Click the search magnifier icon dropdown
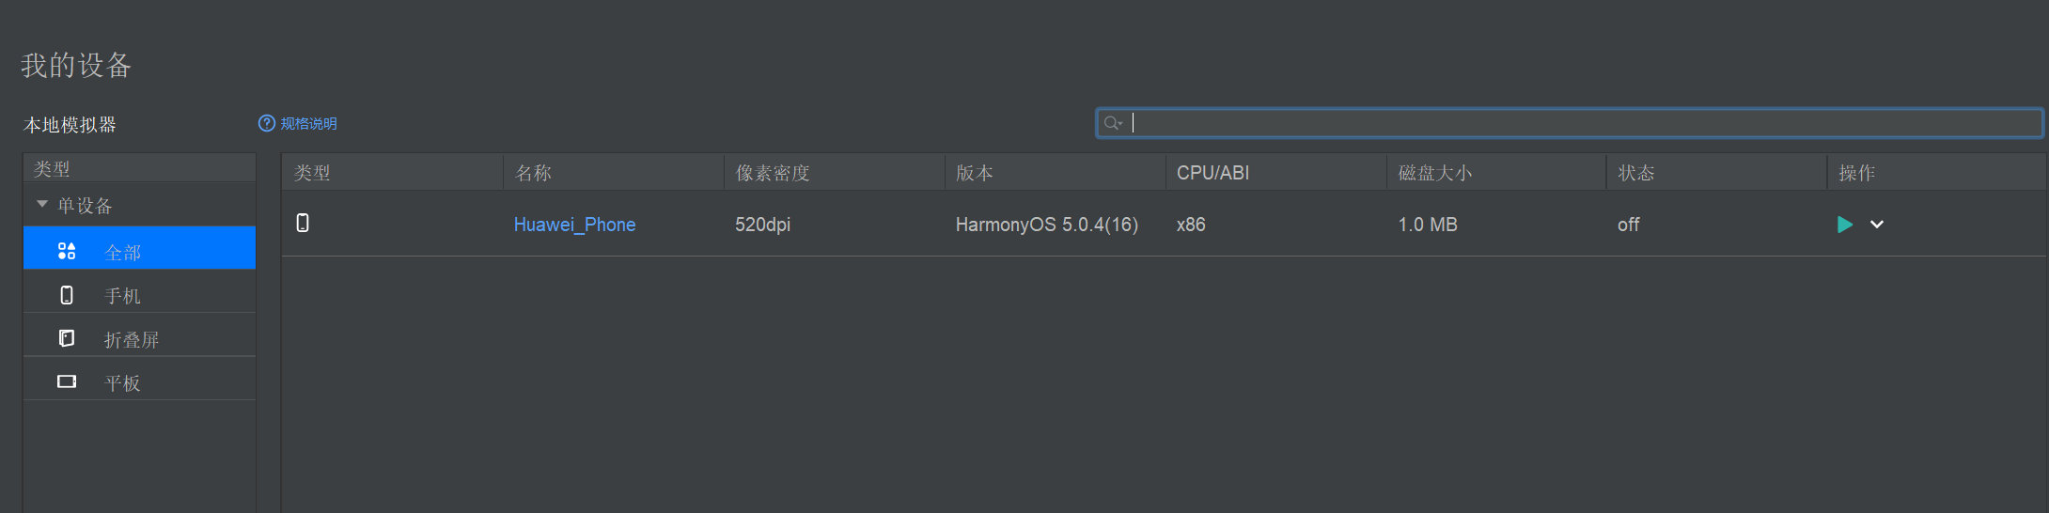This screenshot has height=513, width=2049. pyautogui.click(x=1114, y=123)
